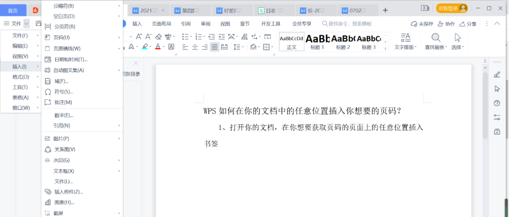
Task: Open the 选择 dropdown
Action: [458, 48]
